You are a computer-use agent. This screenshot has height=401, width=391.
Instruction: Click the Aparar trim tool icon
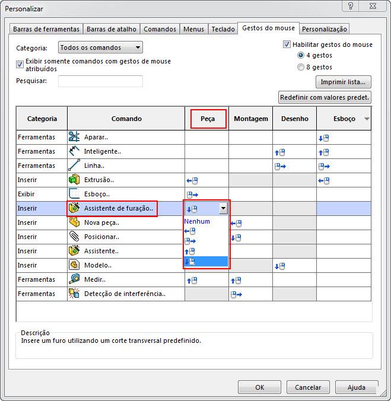click(x=74, y=137)
